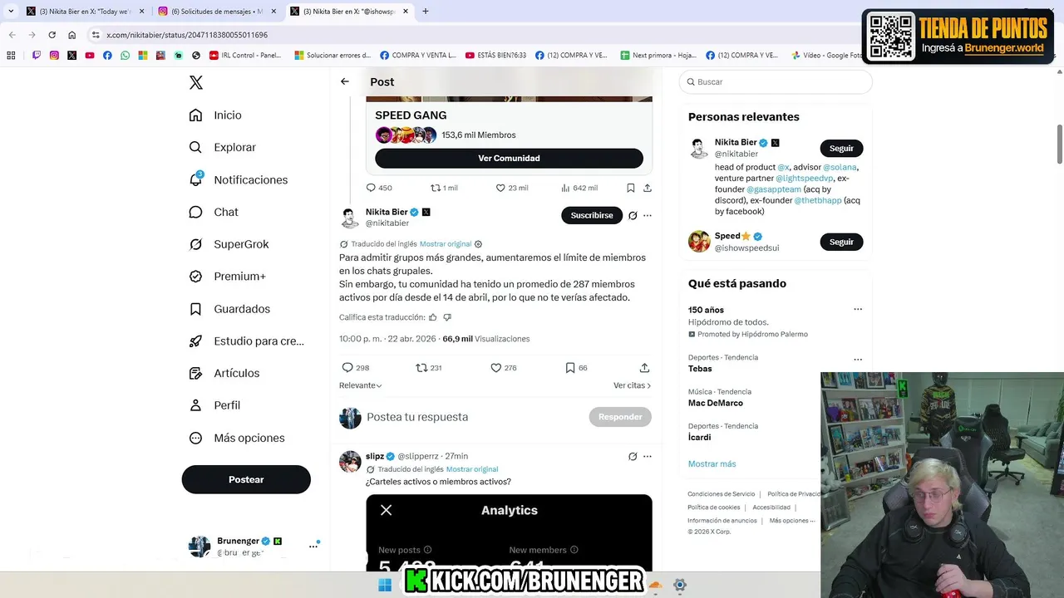Reload the page
The image size is (1064, 598).
click(x=52, y=35)
